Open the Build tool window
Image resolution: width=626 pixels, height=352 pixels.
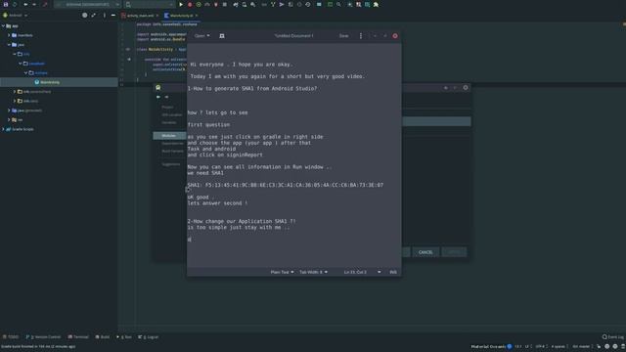(103, 337)
